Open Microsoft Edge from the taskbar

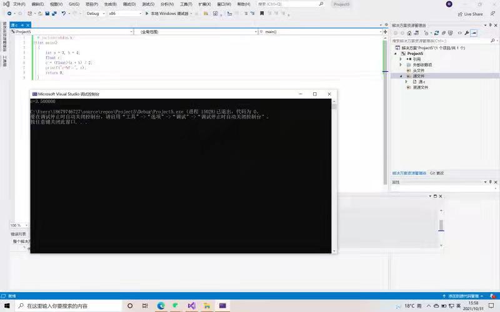pos(161,306)
